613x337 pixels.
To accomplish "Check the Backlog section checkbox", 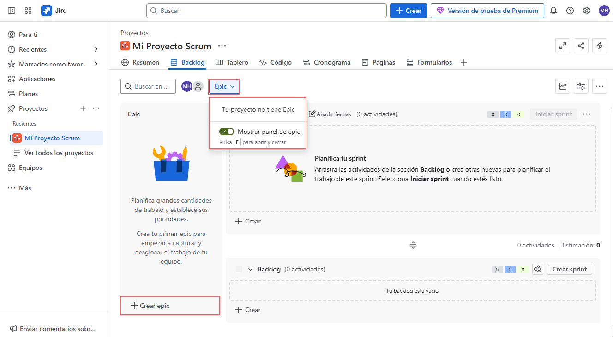I will point(239,269).
